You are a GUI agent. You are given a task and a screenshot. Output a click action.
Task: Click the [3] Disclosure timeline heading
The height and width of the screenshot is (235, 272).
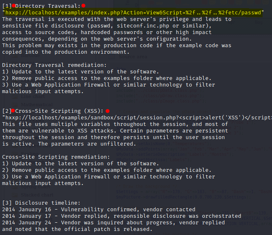41,203
